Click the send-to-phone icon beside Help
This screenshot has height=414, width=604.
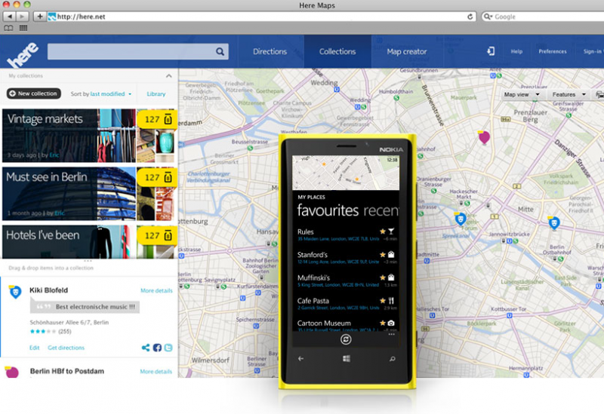(x=491, y=51)
